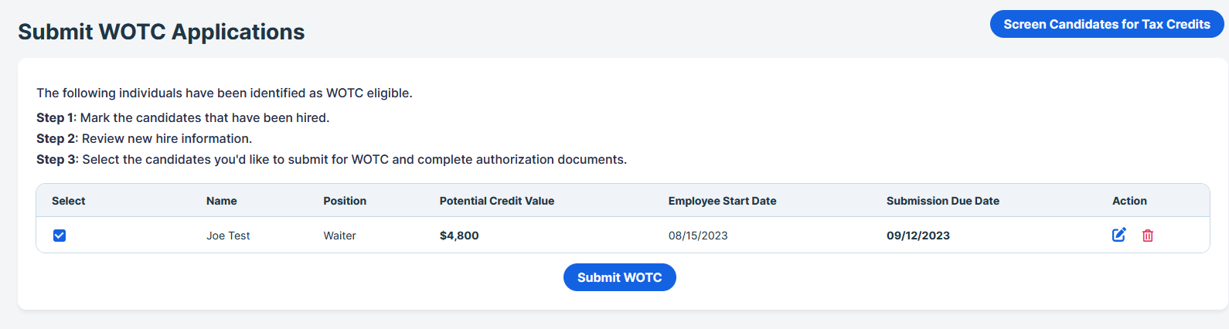Click the Step 1 instruction text
This screenshot has height=329, width=1229.
(183, 117)
